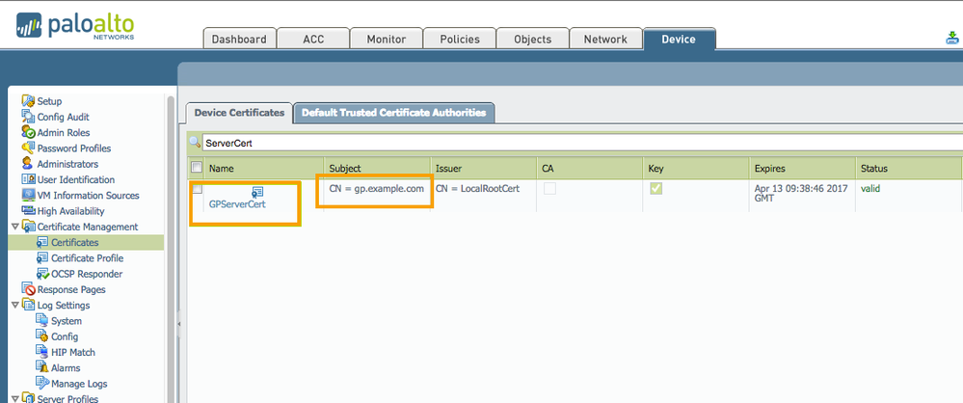Image resolution: width=963 pixels, height=403 pixels.
Task: Sort by the Status column header
Action: (908, 169)
